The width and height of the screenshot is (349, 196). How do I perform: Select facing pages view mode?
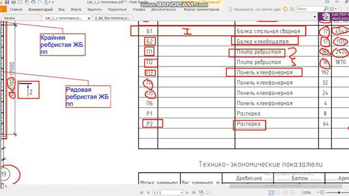pyautogui.click(x=286, y=192)
